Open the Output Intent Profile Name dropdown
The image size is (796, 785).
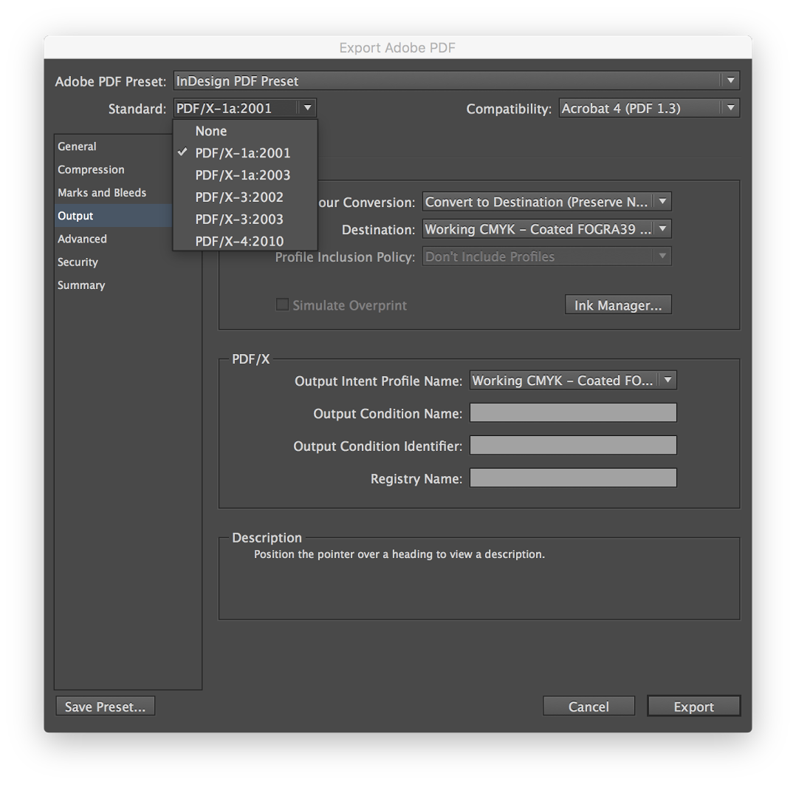tap(572, 380)
